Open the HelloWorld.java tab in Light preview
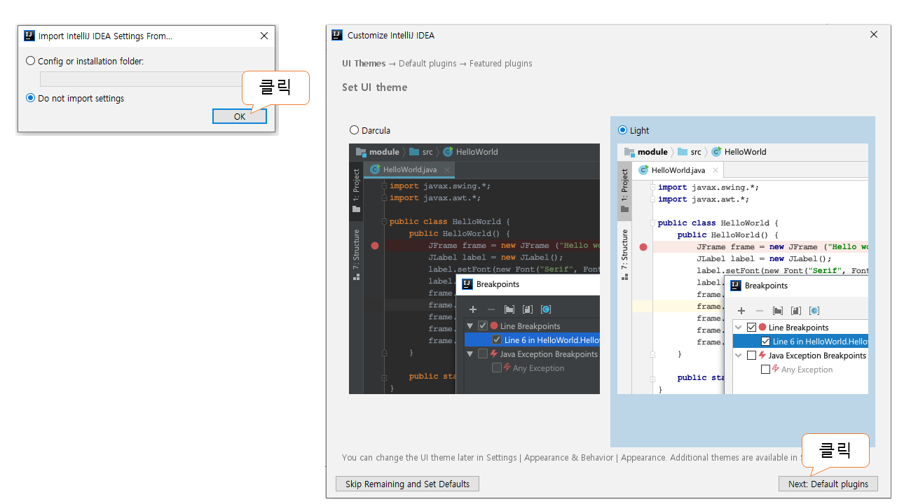 click(x=677, y=170)
